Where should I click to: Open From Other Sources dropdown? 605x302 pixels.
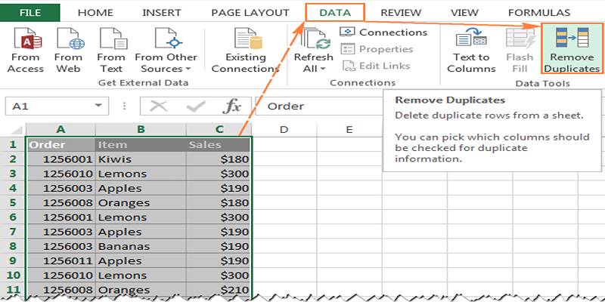166,50
